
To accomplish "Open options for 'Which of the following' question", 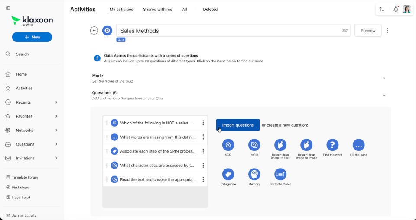I will click(203, 123).
